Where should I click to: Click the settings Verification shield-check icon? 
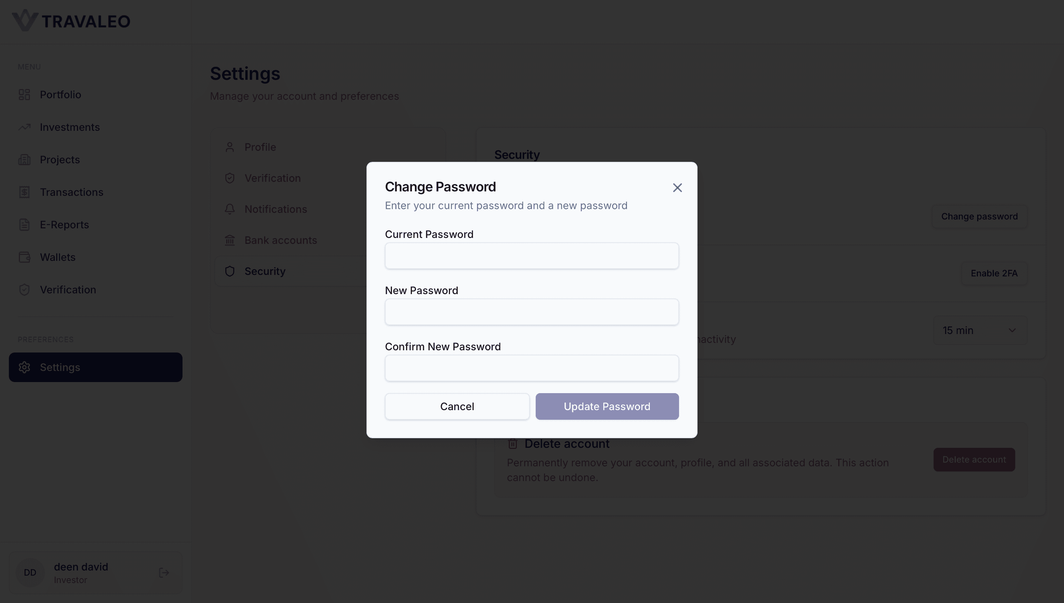point(230,178)
